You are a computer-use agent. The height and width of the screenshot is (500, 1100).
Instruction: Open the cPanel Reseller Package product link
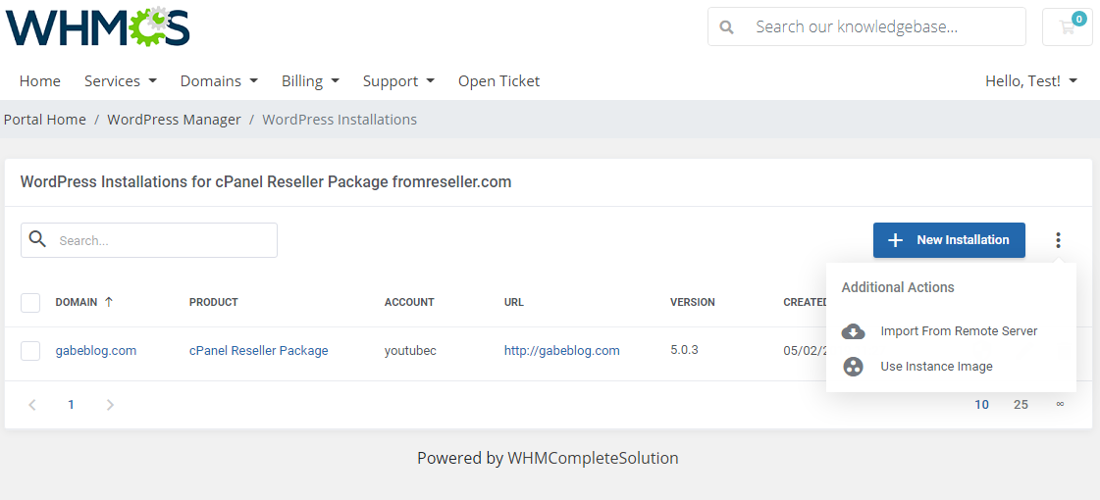[259, 351]
